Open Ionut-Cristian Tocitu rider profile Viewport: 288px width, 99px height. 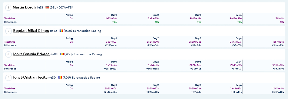point(30,78)
